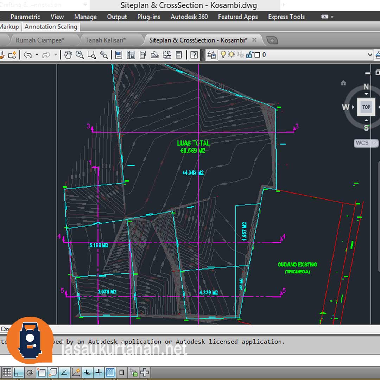Click the Zoom Previous icon
This screenshot has width=380, height=380.
coord(104,55)
